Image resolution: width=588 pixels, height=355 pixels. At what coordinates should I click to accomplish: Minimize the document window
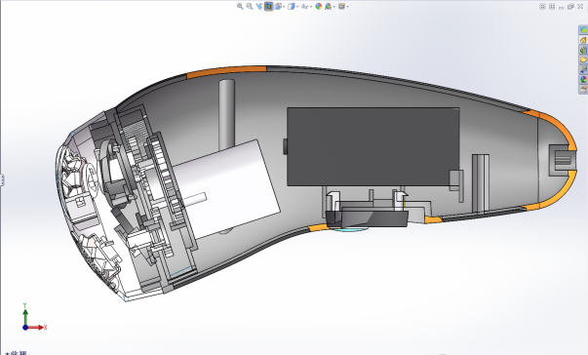(x=561, y=8)
